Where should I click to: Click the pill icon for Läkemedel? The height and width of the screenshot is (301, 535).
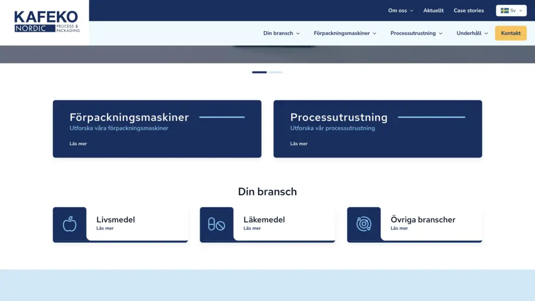(216, 224)
